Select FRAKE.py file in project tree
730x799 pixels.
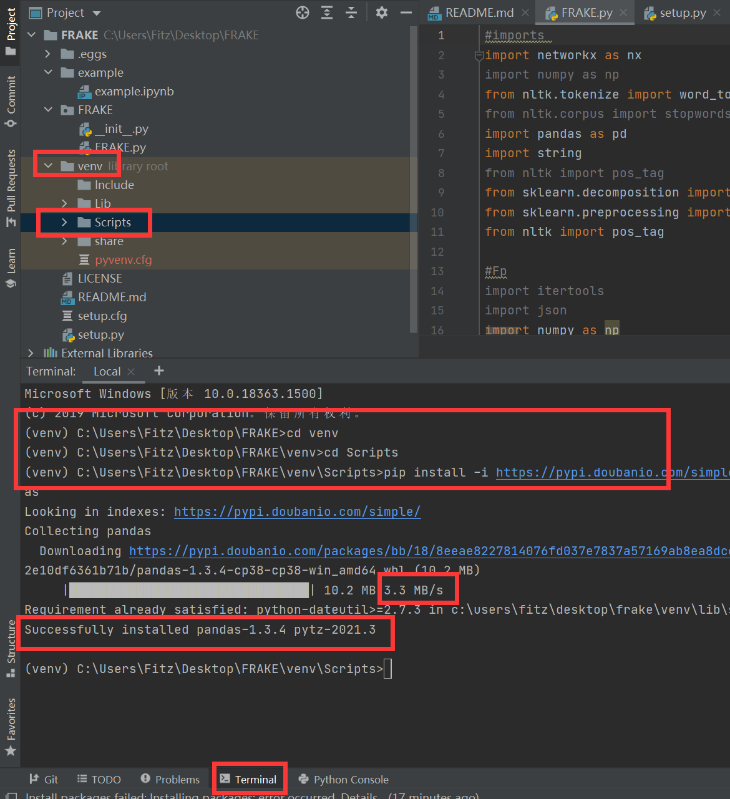(112, 147)
